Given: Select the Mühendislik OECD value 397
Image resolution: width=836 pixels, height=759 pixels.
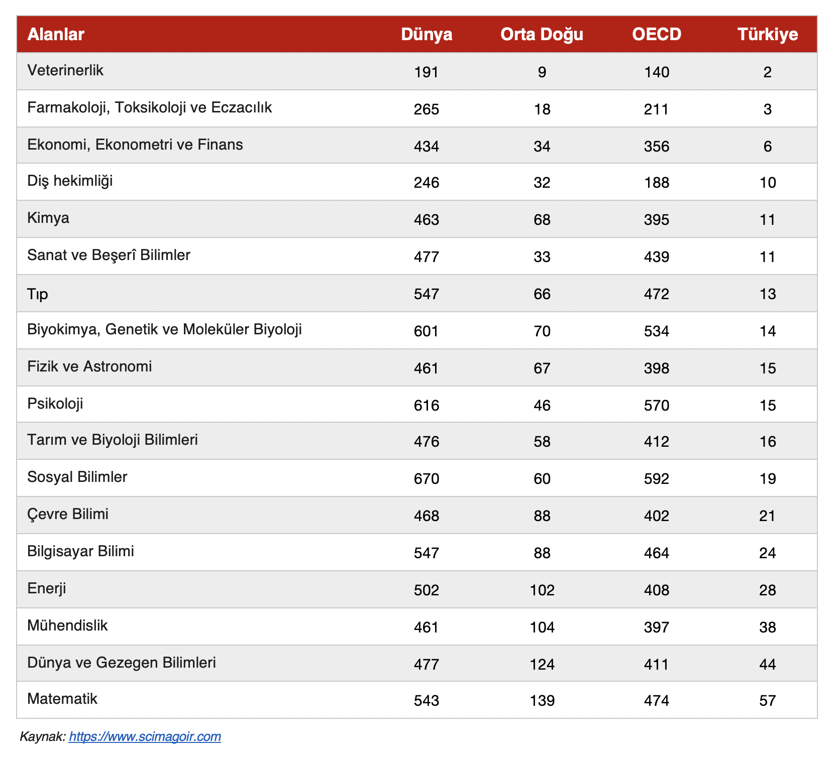Looking at the screenshot, I should [x=657, y=627].
